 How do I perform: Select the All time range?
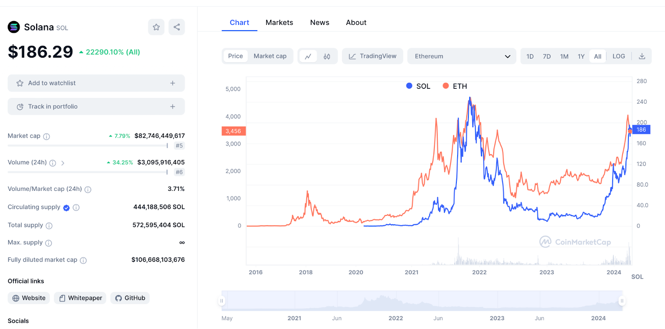598,56
